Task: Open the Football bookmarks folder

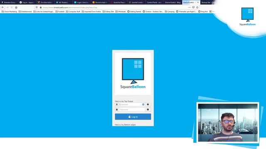Action: tap(60, 12)
